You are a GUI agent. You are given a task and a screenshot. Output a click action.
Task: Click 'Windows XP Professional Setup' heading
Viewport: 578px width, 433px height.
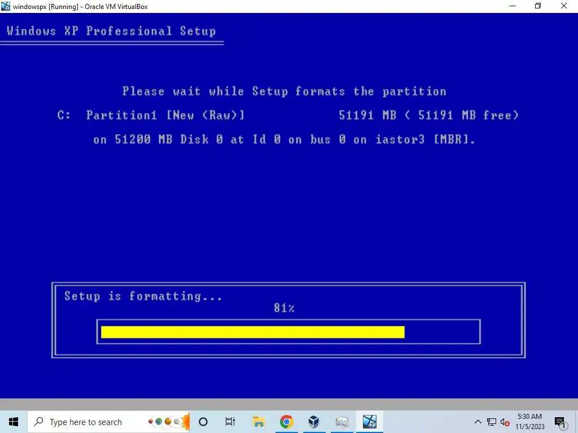(x=111, y=31)
